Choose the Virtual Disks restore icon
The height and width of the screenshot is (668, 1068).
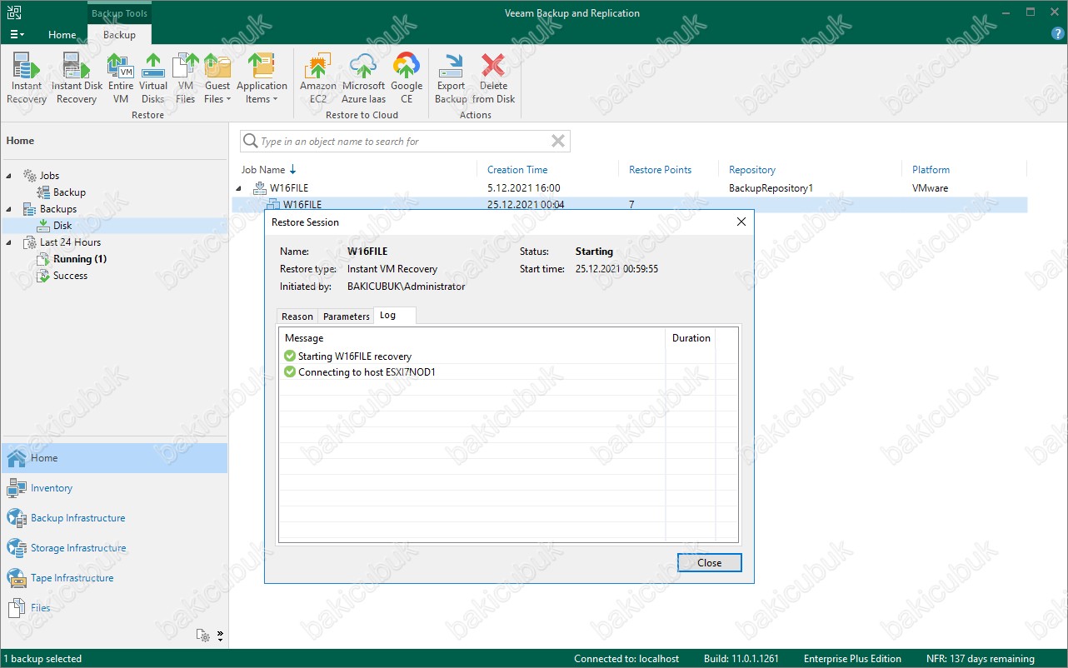pos(153,78)
